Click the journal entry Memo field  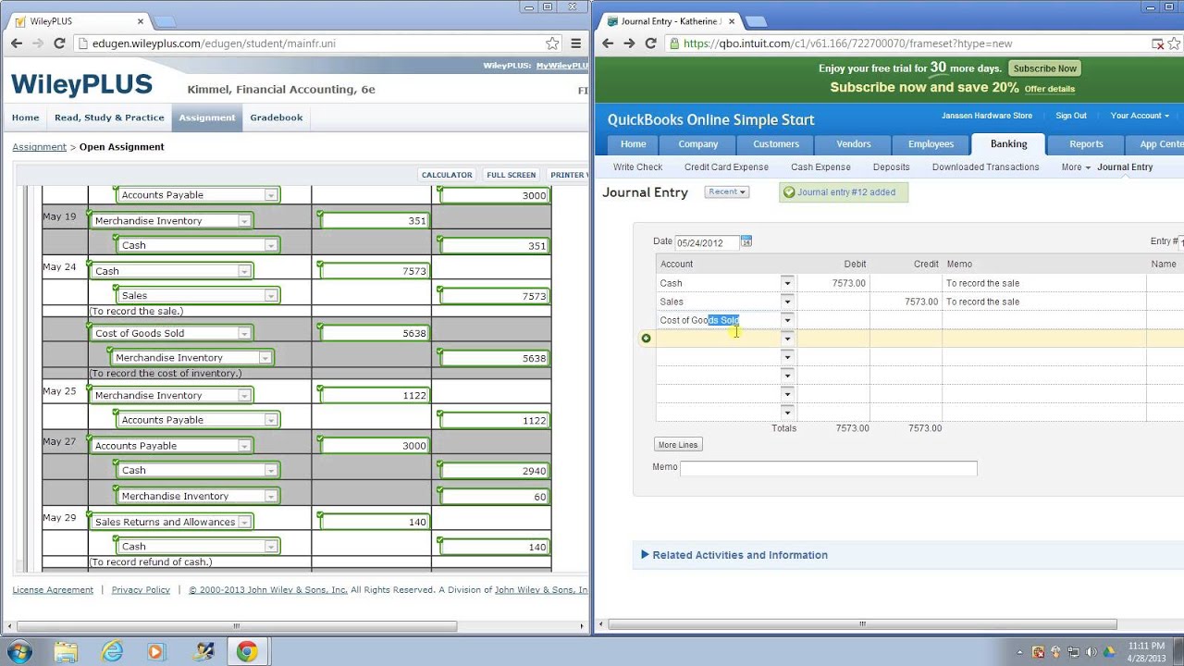(x=829, y=468)
